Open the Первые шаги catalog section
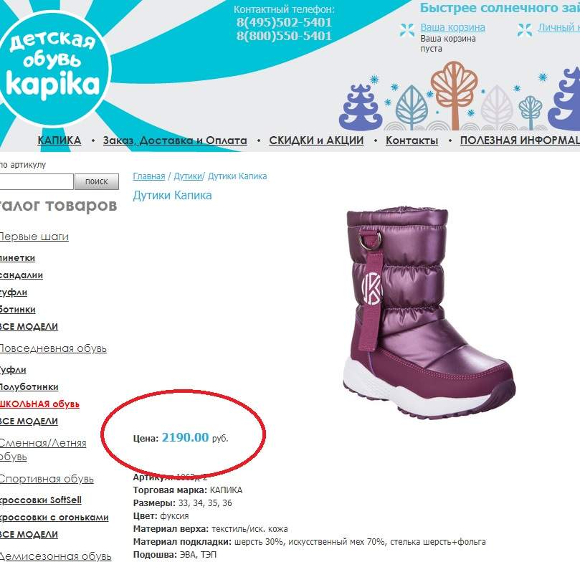Viewport: 580px width, 562px height. [34, 237]
